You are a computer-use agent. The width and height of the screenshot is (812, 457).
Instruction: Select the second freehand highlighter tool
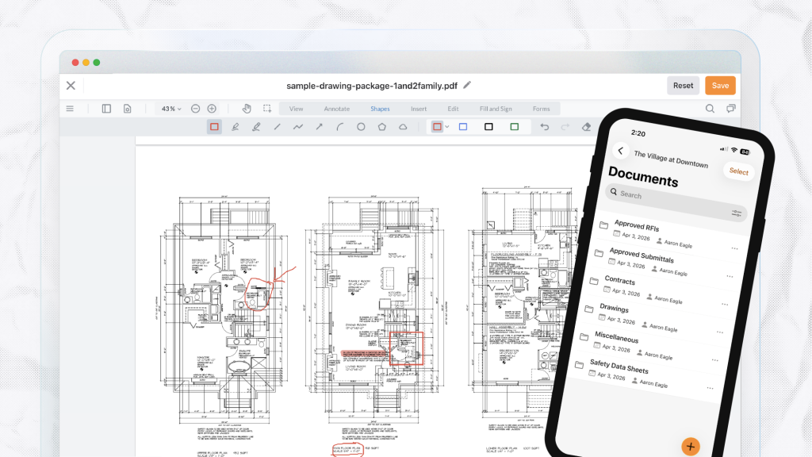(x=256, y=127)
